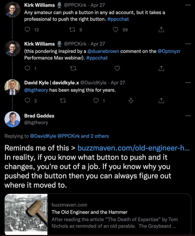Open more options on Kirk's first tweet
Viewport: 195px width, 236px height.
[188, 5]
